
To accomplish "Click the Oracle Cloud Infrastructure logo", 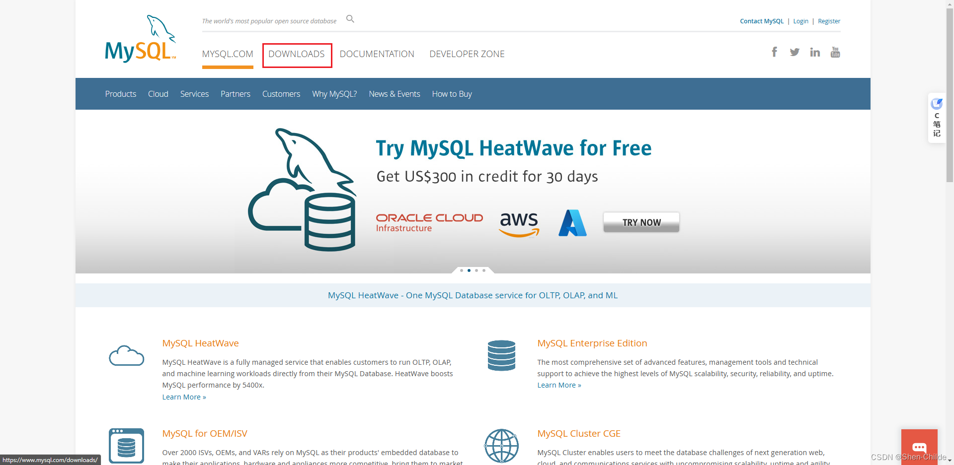I will click(429, 223).
